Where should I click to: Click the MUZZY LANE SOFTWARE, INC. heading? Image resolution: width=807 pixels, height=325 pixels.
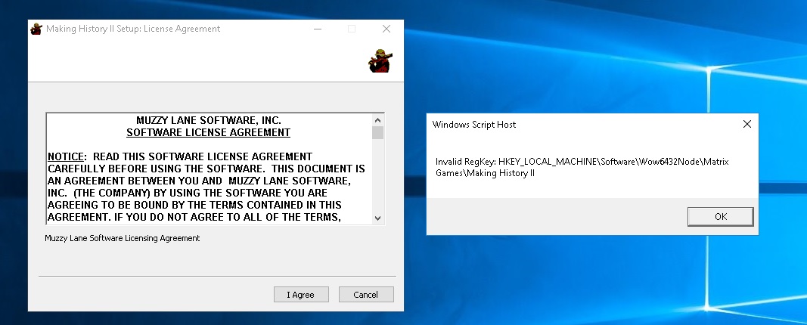(x=209, y=120)
